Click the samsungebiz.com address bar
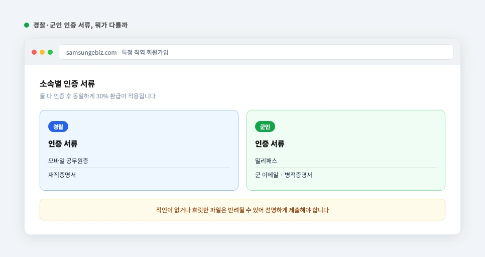This screenshot has height=257, width=485. coord(256,52)
